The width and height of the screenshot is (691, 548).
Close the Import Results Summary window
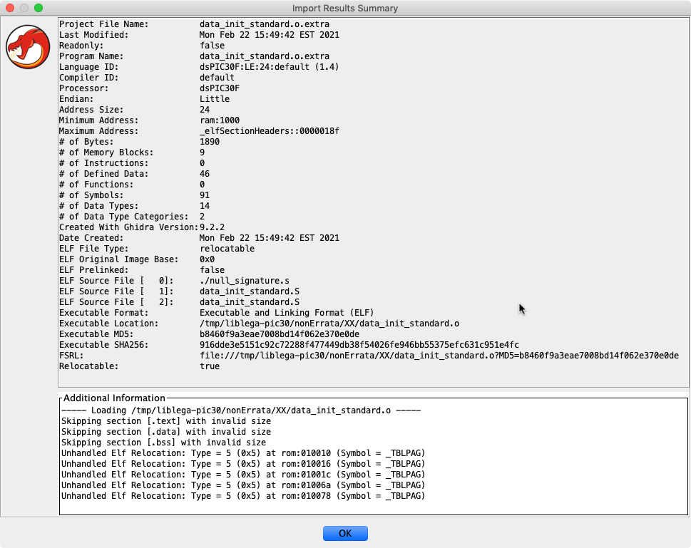click(x=10, y=8)
